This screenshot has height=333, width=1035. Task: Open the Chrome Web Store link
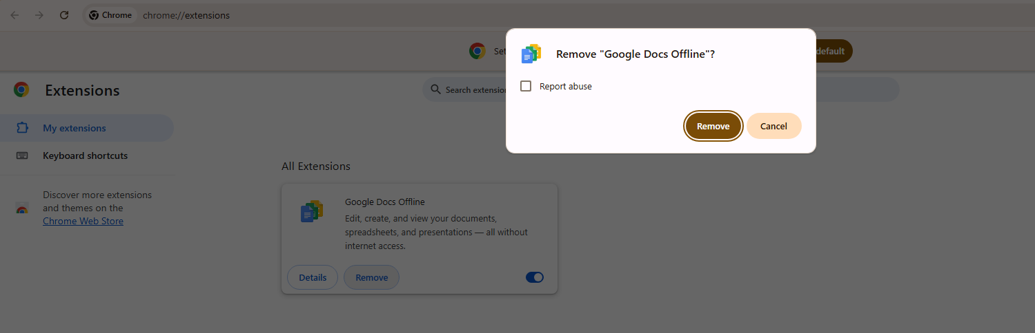(x=83, y=221)
